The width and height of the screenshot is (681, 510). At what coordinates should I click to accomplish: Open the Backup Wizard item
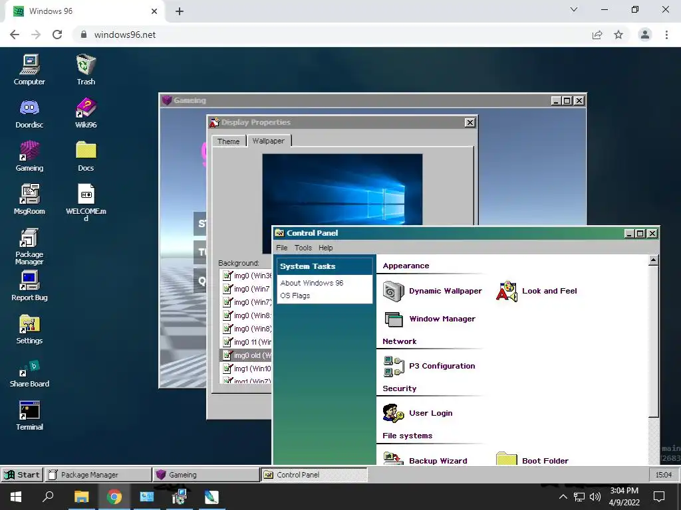(x=425, y=460)
